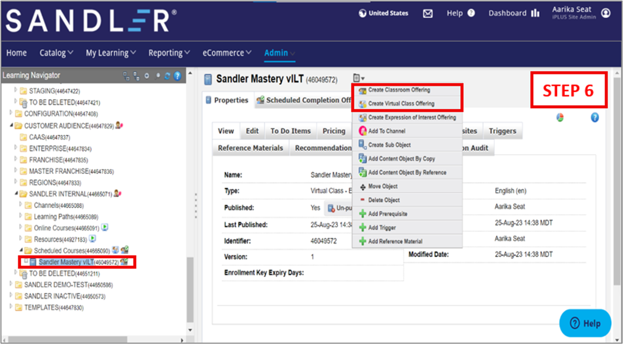
Task: Open the Learning Navigator help icon
Action: tap(177, 76)
